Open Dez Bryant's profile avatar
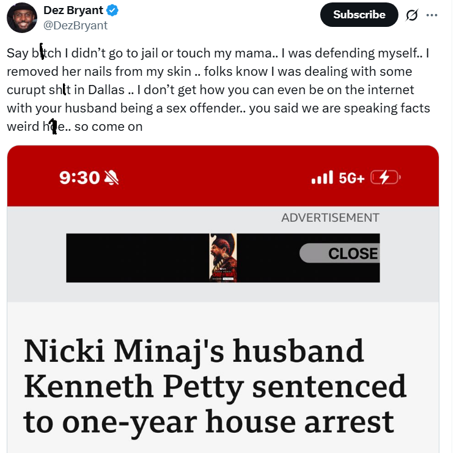The width and height of the screenshot is (473, 453). coord(22,18)
